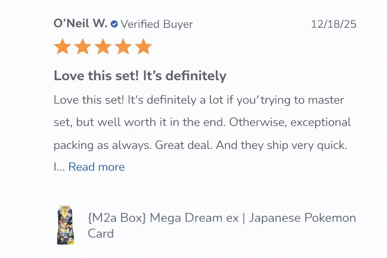This screenshot has height=258, width=387.
Task: Click the Verified Buyer label
Action: (157, 24)
